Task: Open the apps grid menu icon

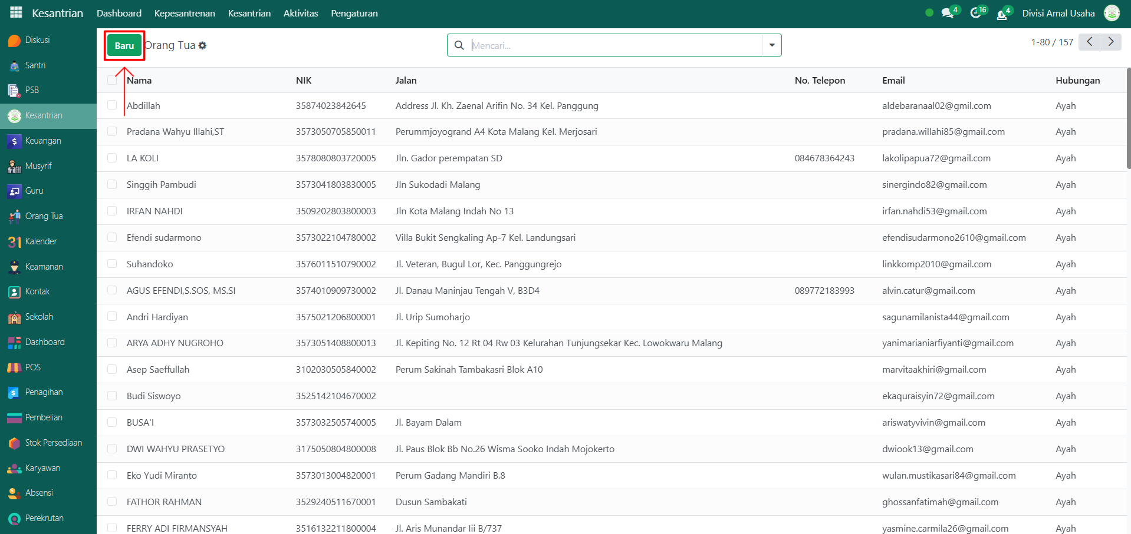Action: 16,12
